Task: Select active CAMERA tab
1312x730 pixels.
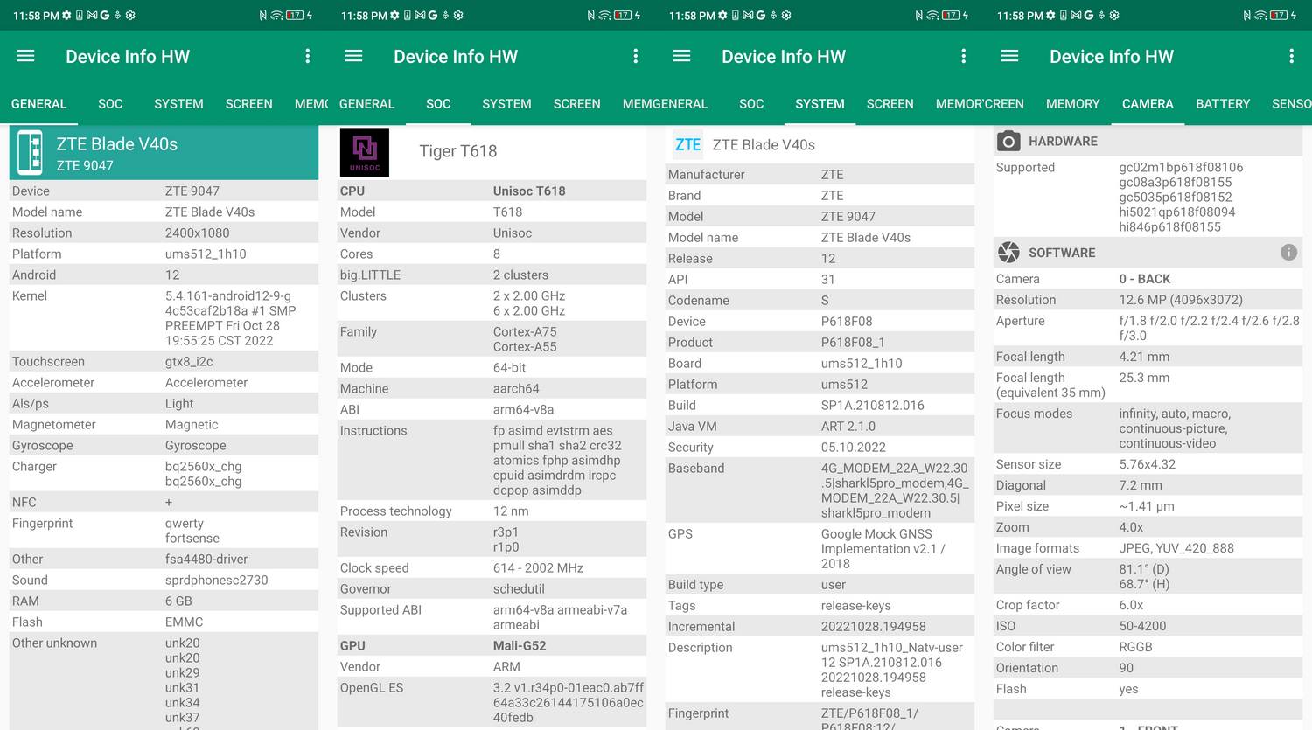Action: point(1148,103)
